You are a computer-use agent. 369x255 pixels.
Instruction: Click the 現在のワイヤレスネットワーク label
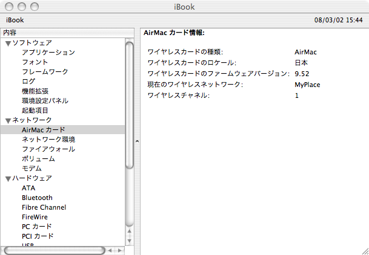pos(195,85)
